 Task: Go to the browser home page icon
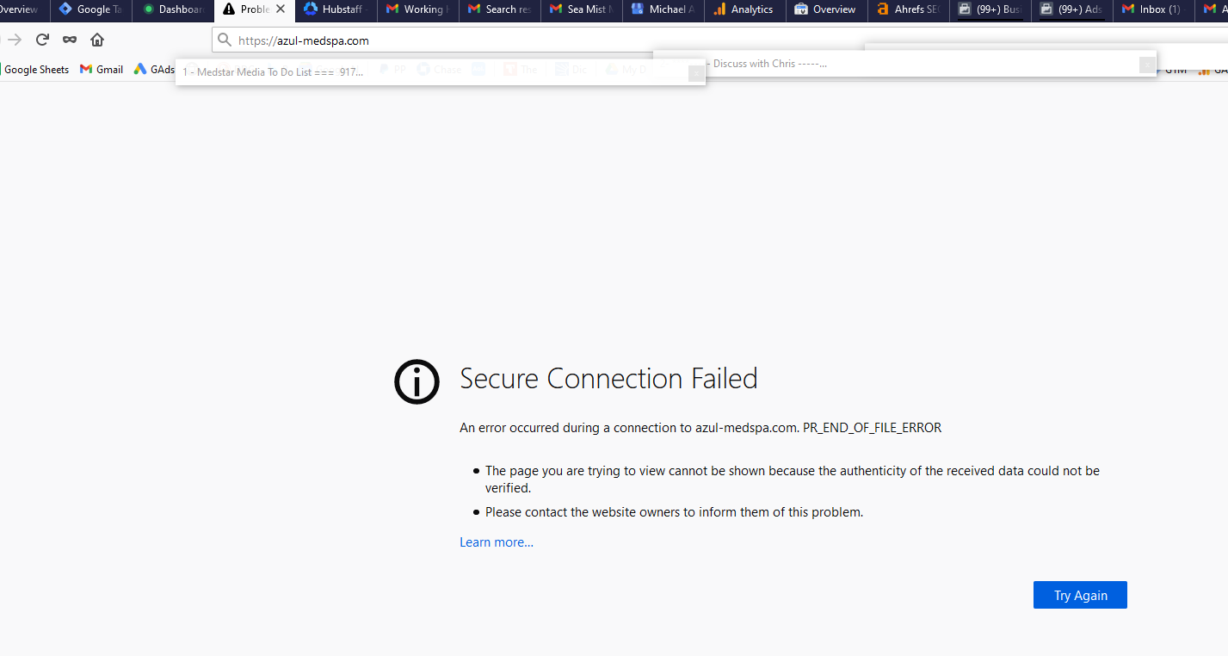point(97,40)
